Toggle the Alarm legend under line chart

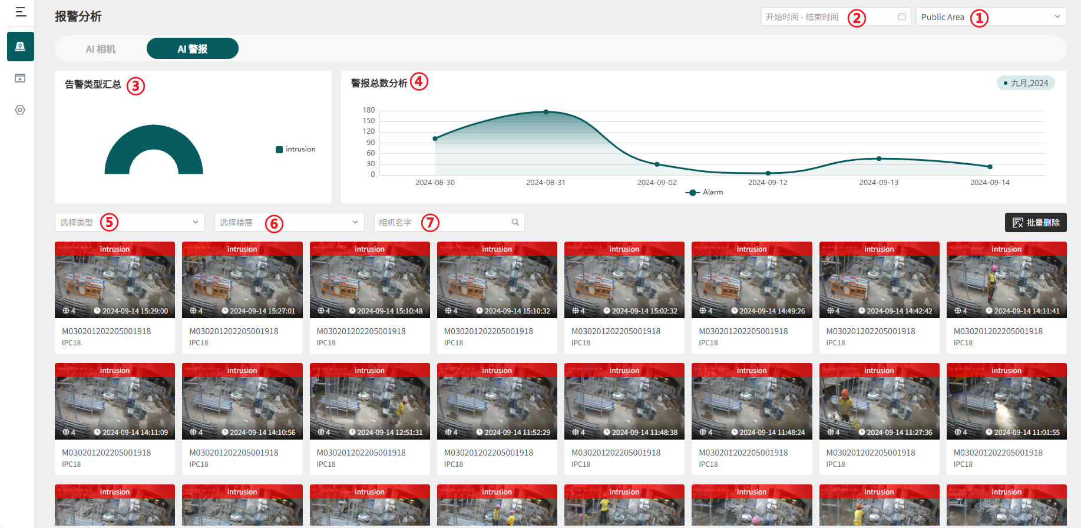tap(704, 192)
